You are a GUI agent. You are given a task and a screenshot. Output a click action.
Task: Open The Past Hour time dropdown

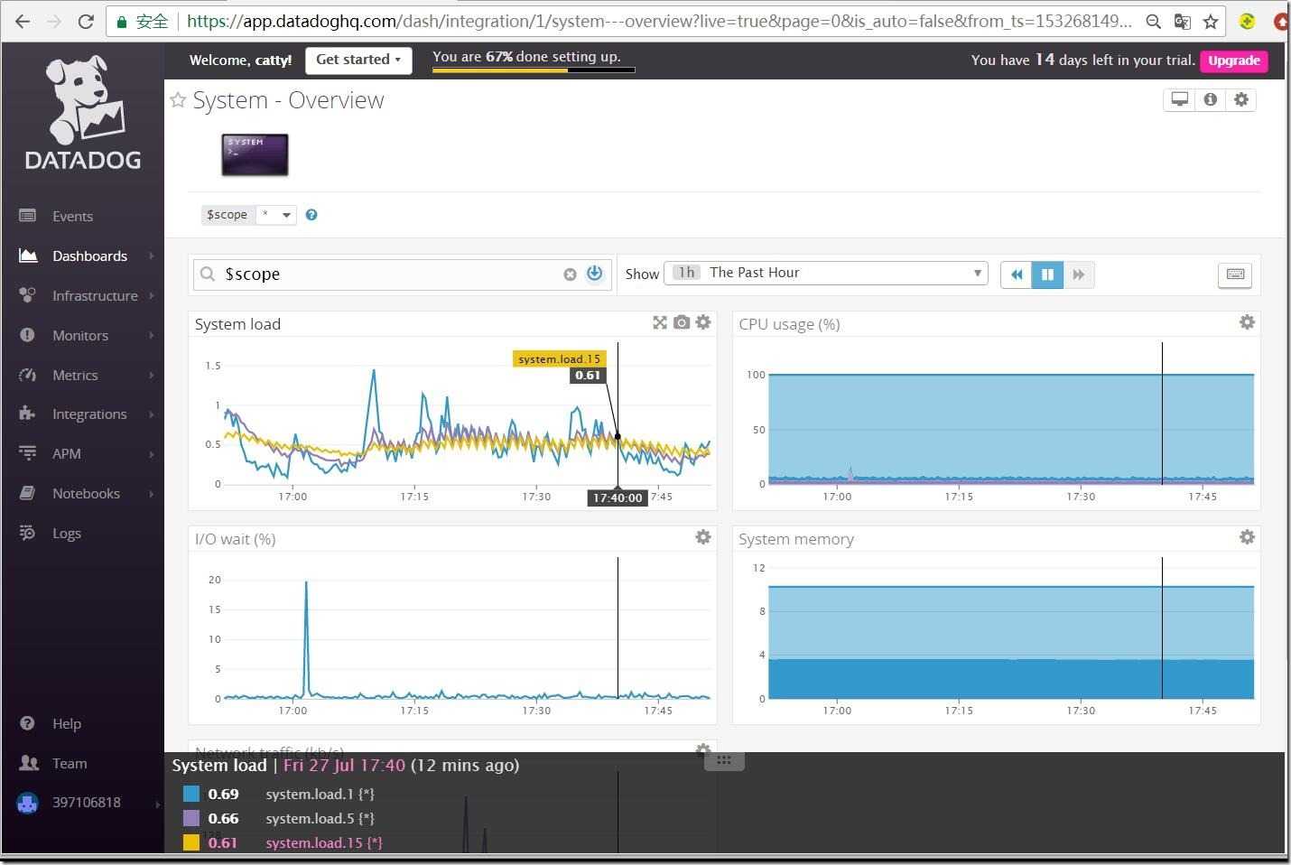[825, 273]
